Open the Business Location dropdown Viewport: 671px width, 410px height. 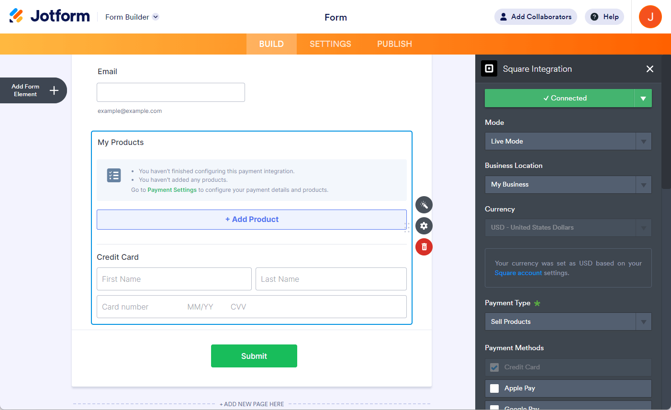tap(568, 185)
